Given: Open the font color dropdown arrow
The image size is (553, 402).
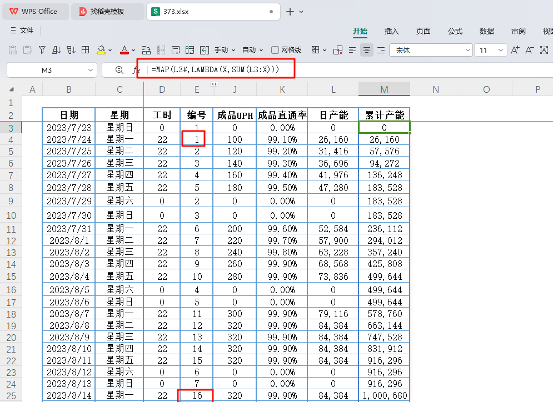Looking at the screenshot, I should (x=133, y=51).
